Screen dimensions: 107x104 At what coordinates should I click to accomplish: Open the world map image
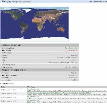pyautogui.click(x=35, y=24)
